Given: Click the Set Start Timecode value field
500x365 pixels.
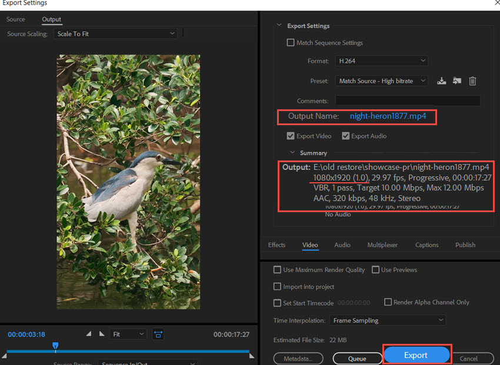Looking at the screenshot, I should point(354,303).
